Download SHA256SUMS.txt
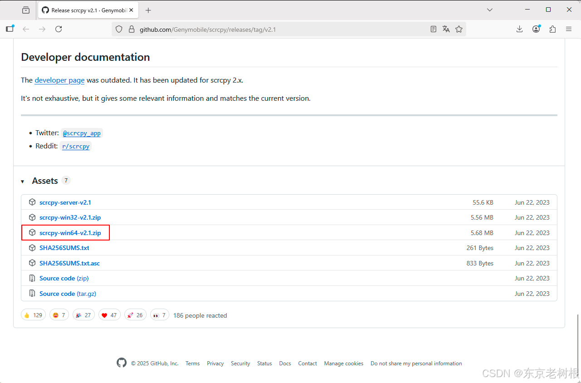Screen dimensions: 581x383 (64, 248)
